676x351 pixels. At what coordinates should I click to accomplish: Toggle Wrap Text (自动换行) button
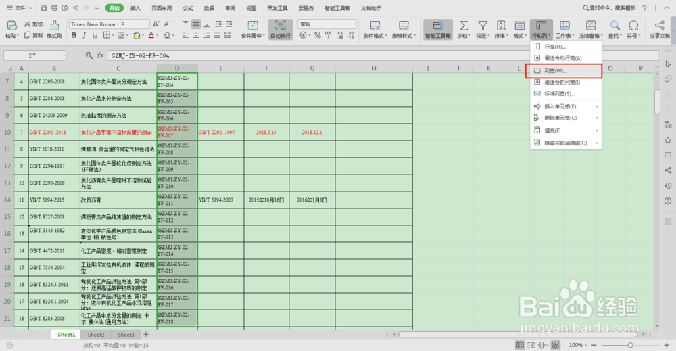281,29
